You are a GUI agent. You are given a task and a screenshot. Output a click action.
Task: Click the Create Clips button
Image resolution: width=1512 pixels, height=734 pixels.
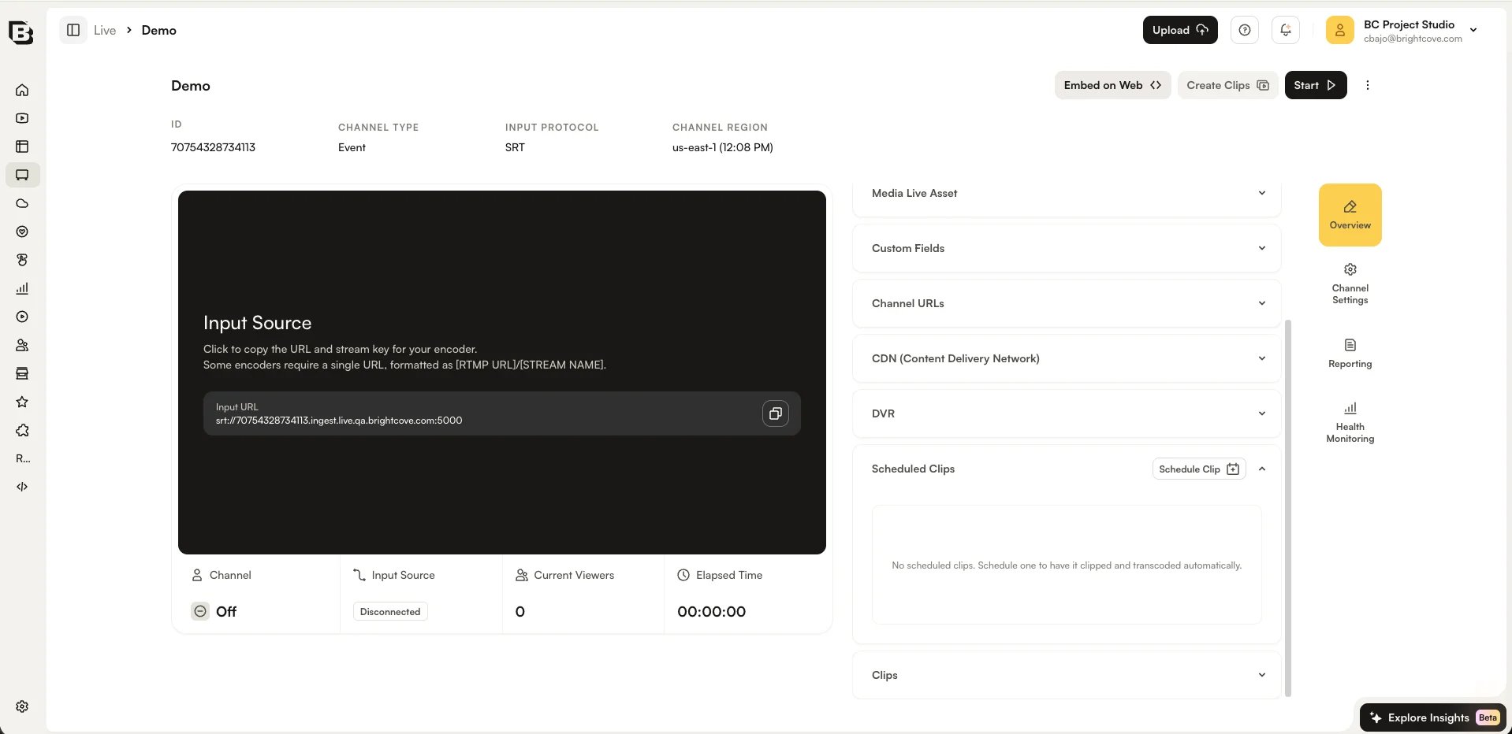point(1227,85)
